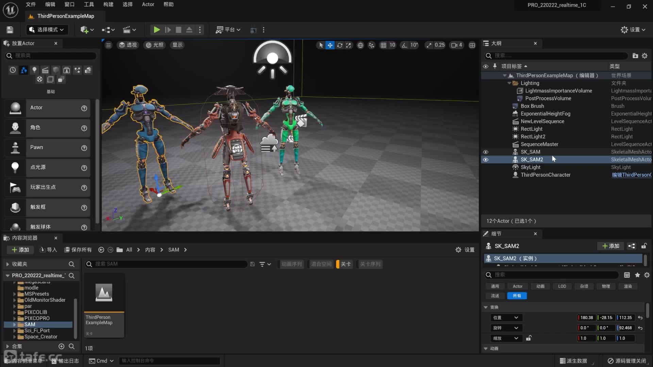The image size is (653, 367).
Task: Open the 平台 platforms dropdown
Action: point(228,30)
